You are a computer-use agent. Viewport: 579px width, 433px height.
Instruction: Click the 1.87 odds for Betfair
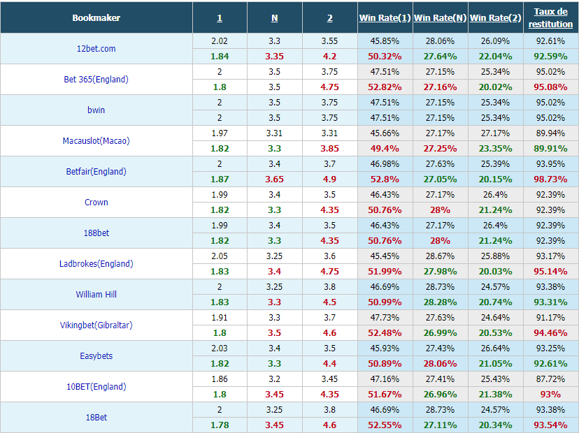coord(220,179)
